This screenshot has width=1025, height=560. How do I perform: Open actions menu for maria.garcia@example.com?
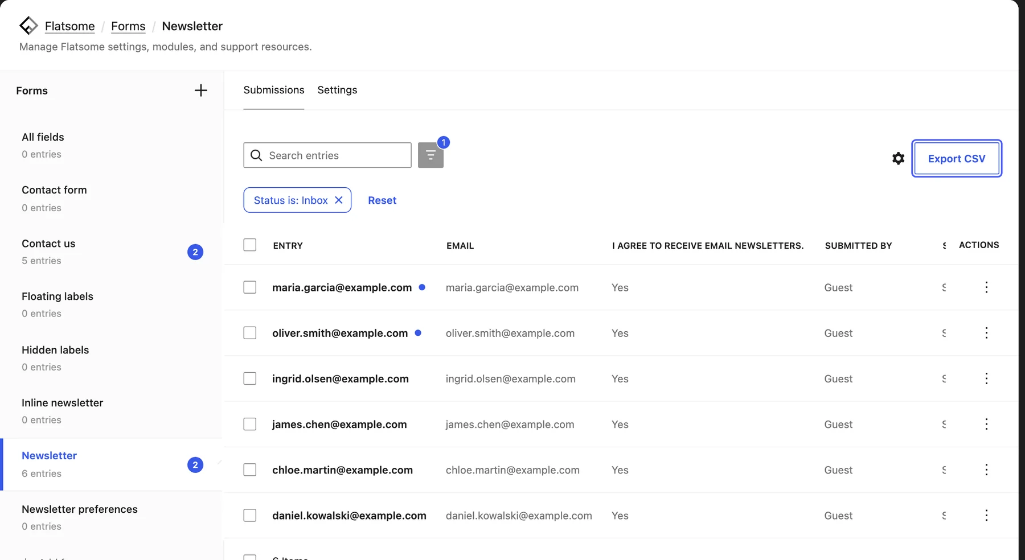coord(986,287)
